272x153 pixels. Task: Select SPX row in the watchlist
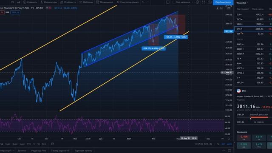253,29
